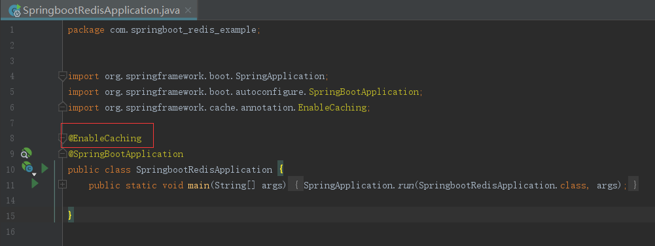
Task: Click SpringBootApplication in the line 5 import
Action: click(x=363, y=92)
